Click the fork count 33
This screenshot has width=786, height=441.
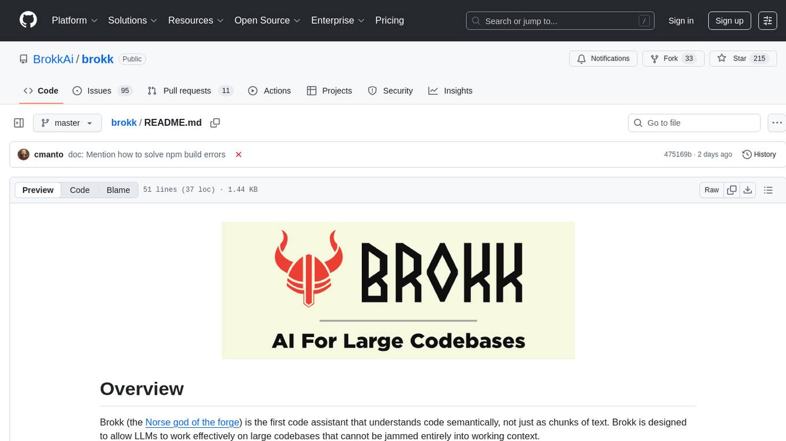pos(688,59)
